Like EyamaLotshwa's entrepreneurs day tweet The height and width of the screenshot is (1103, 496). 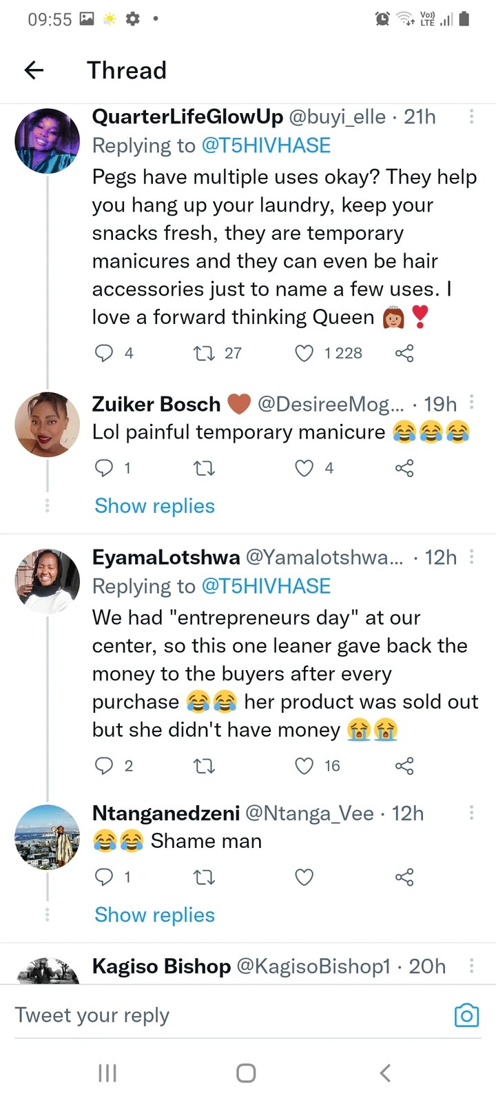[304, 766]
